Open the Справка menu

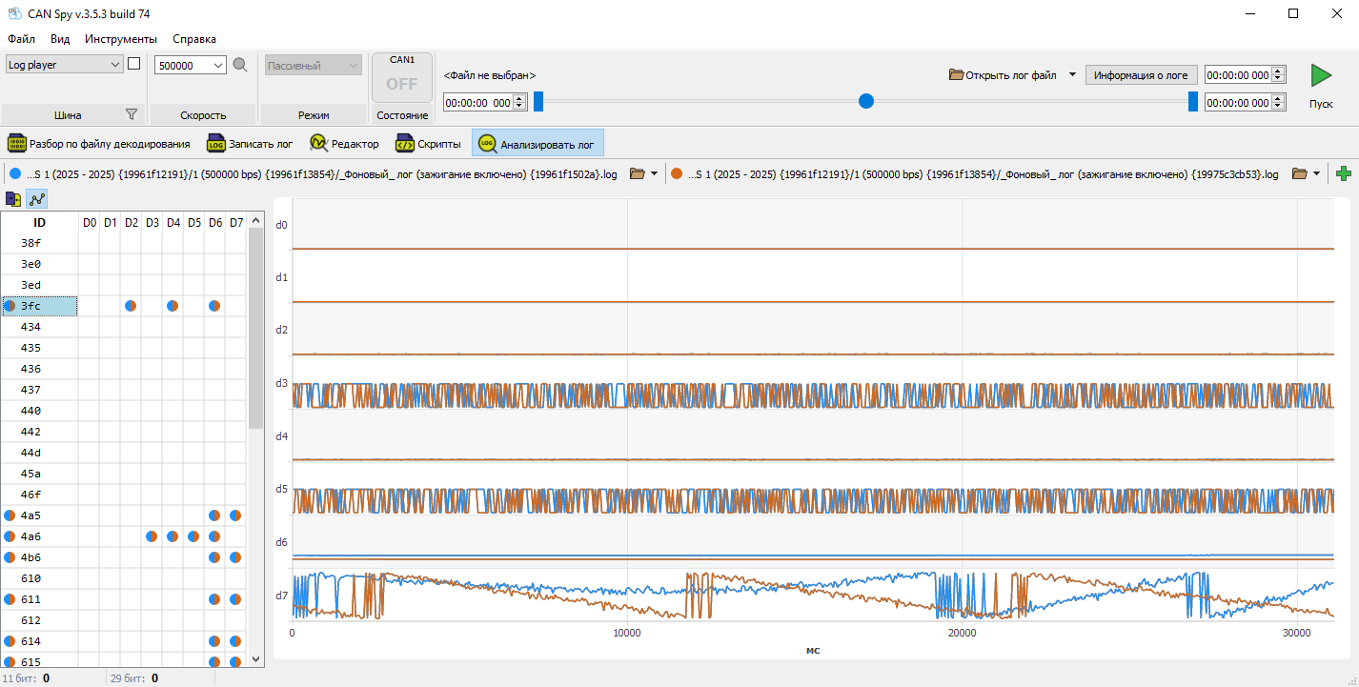[194, 39]
